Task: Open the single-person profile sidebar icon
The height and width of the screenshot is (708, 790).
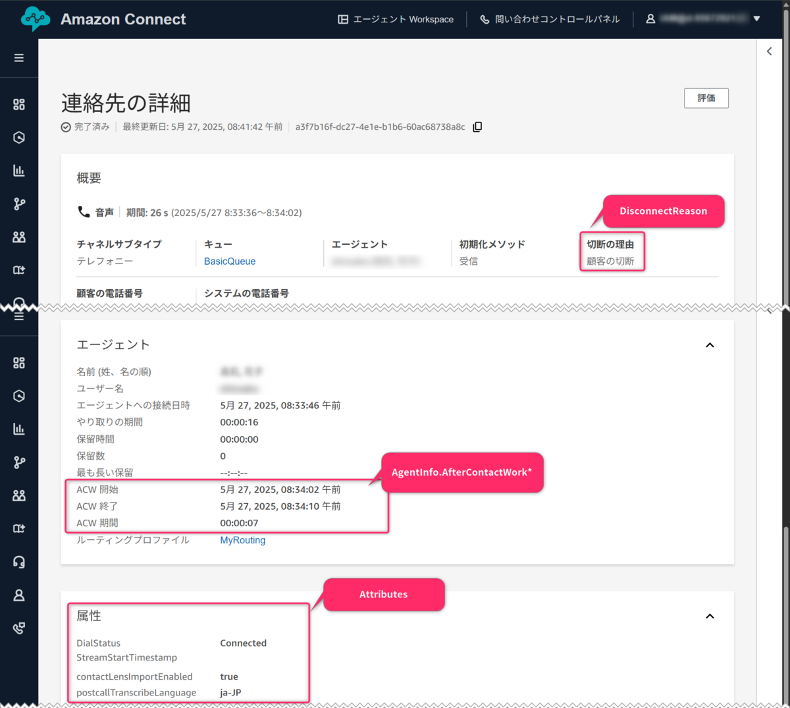Action: click(x=19, y=595)
